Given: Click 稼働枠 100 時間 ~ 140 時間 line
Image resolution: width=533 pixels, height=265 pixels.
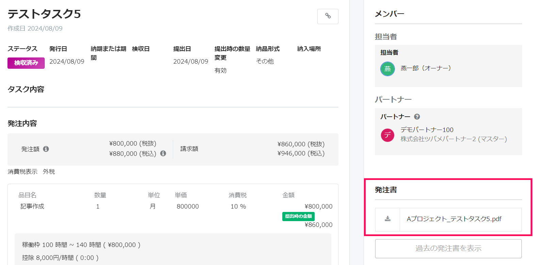Looking at the screenshot, I should 81,245.
